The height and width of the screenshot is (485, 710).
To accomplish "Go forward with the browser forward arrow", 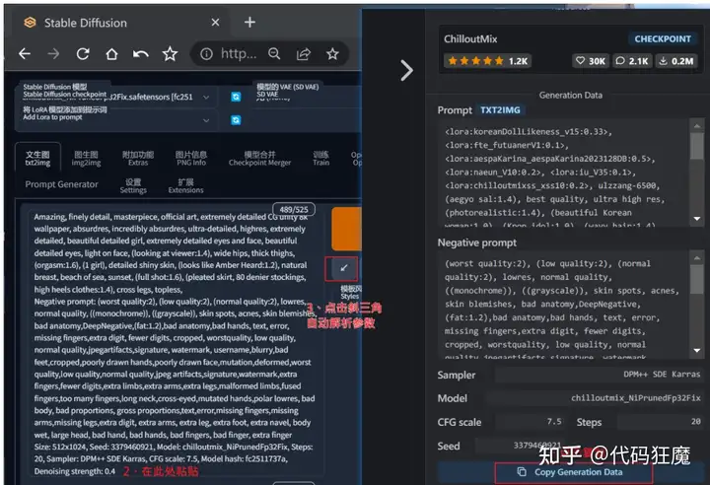I will (x=53, y=54).
